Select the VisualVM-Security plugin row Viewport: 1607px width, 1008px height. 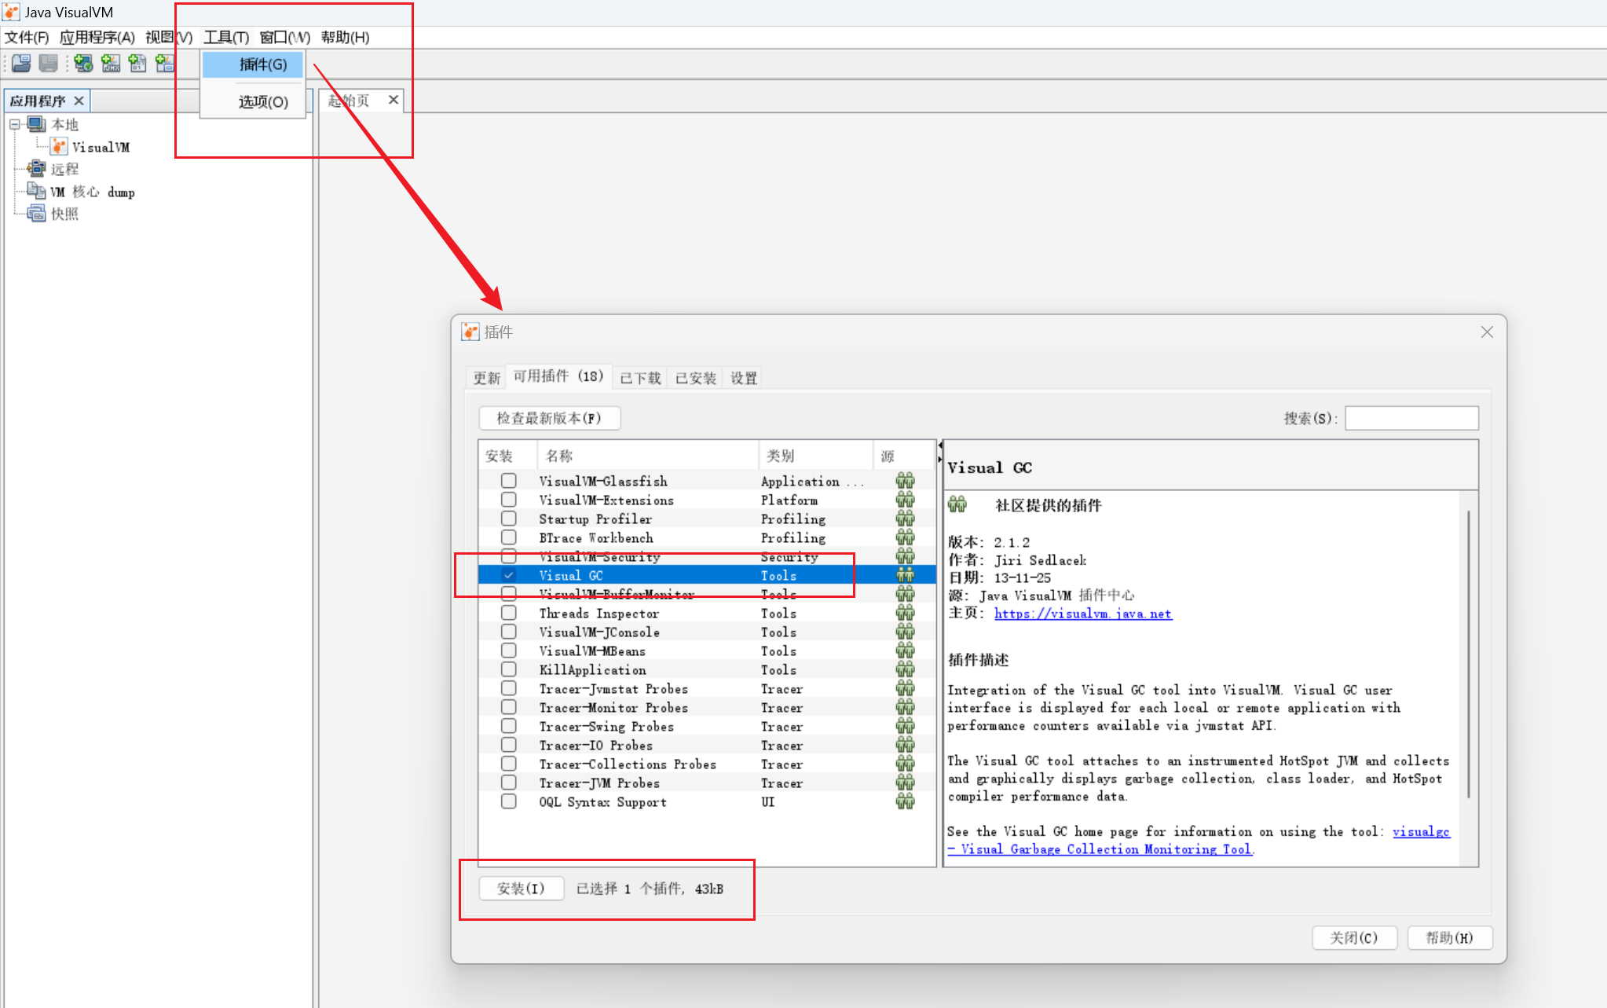(x=707, y=556)
